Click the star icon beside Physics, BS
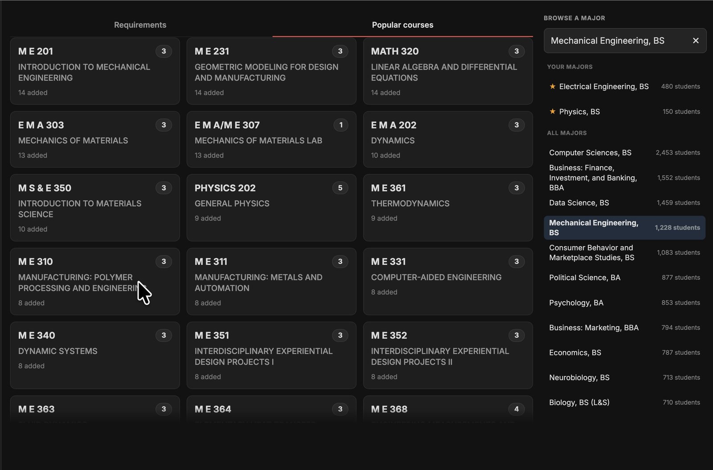Image resolution: width=713 pixels, height=470 pixels. coord(553,111)
